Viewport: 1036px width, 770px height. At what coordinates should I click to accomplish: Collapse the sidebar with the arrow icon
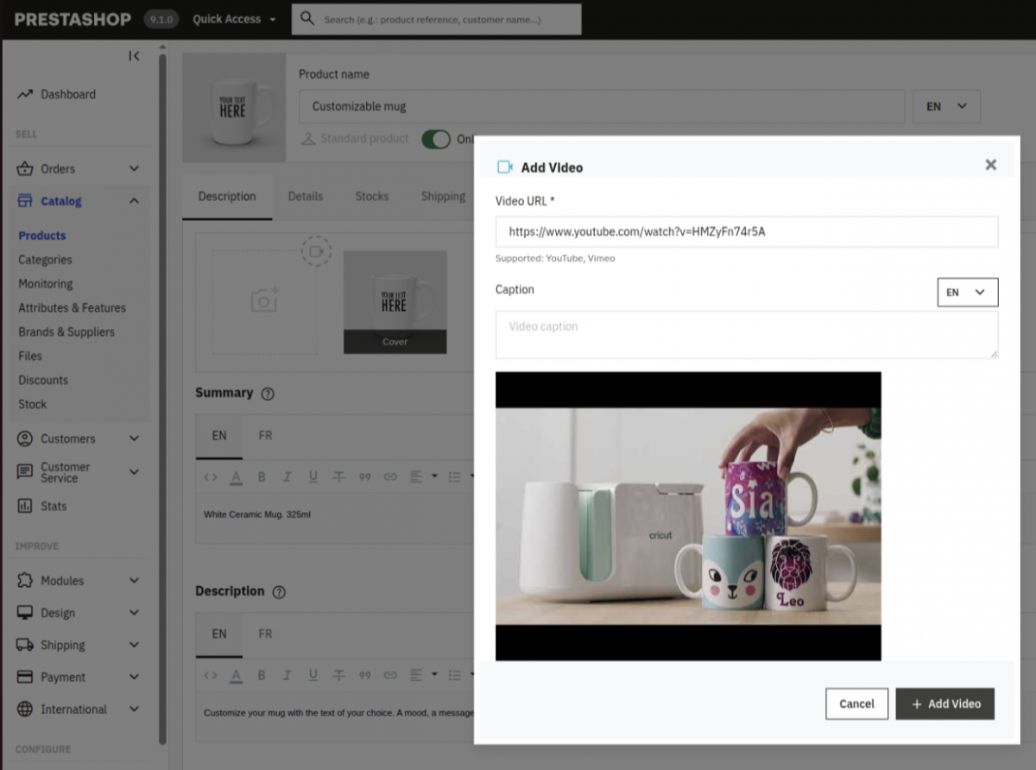[134, 56]
